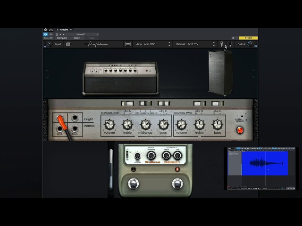Click Channel Two bass knob
This screenshot has height=226, width=302.
[218, 125]
